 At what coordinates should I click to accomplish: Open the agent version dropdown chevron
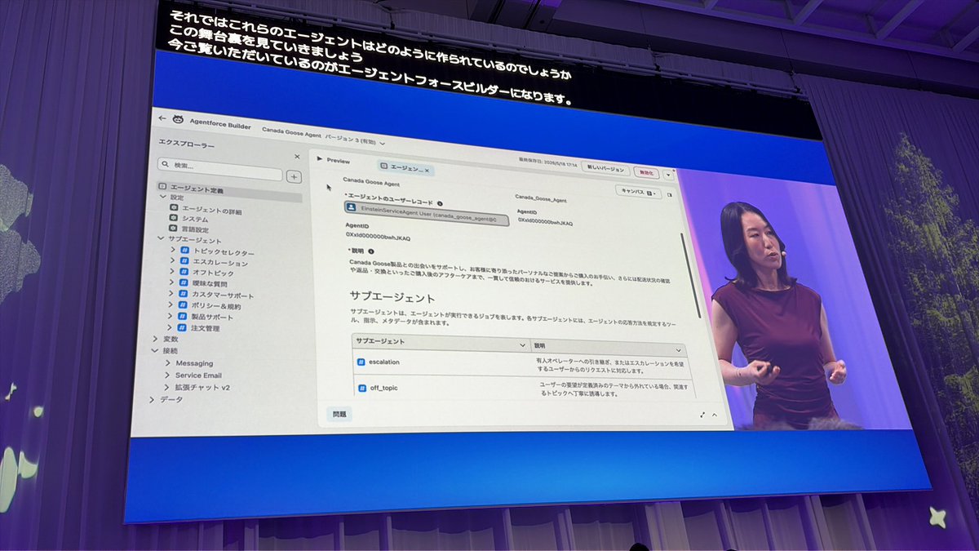[x=383, y=144]
